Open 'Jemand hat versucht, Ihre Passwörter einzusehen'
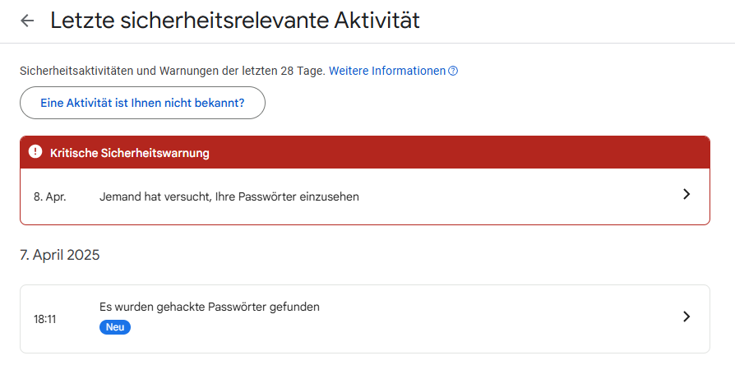Image resolution: width=735 pixels, height=365 pixels. click(x=229, y=197)
